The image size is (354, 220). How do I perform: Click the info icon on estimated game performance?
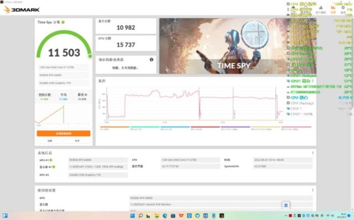151,59
